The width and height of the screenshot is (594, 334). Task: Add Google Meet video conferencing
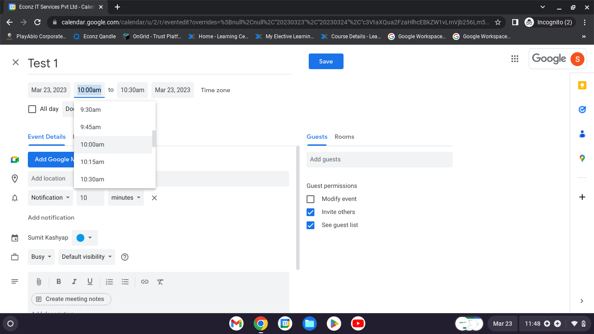(x=51, y=160)
